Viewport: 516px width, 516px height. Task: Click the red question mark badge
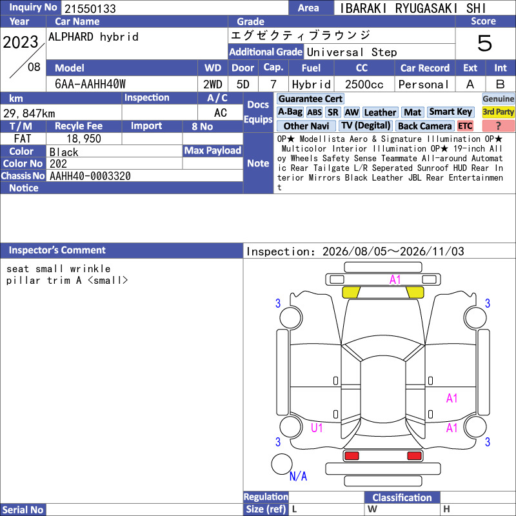coord(498,126)
